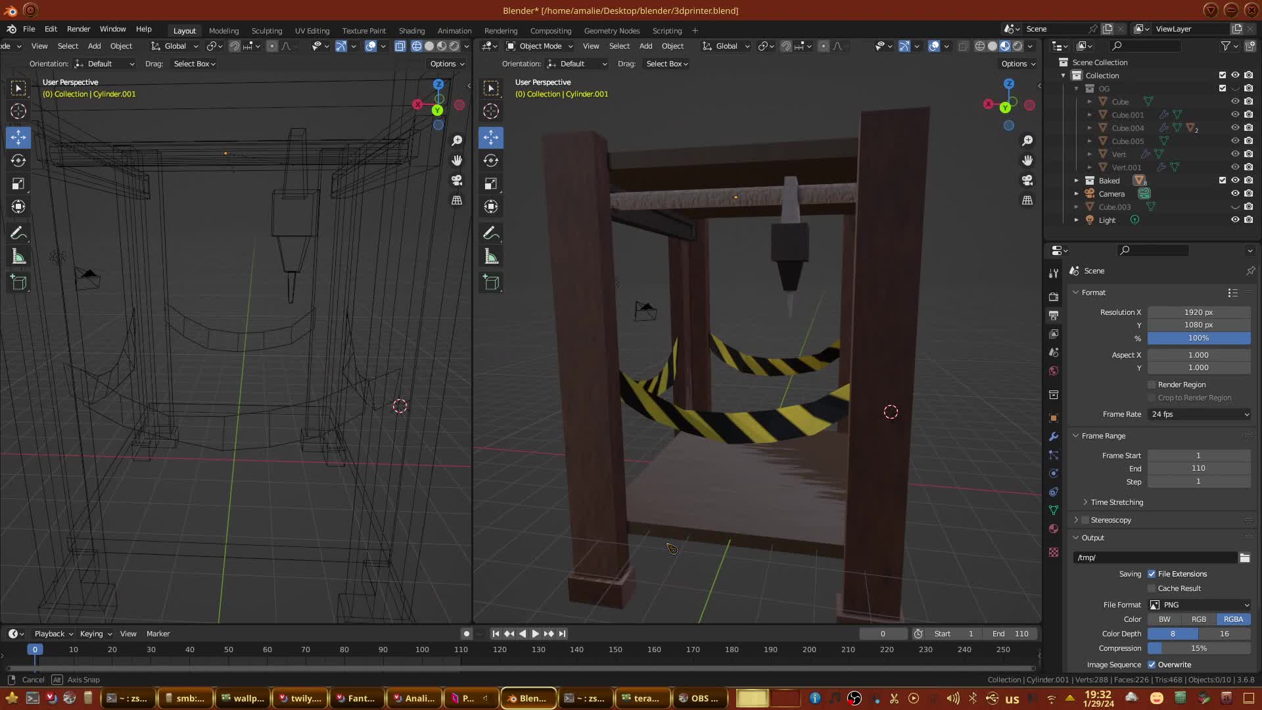The width and height of the screenshot is (1262, 710).
Task: Open the Modifiers wrench properties tab
Action: click(1054, 437)
